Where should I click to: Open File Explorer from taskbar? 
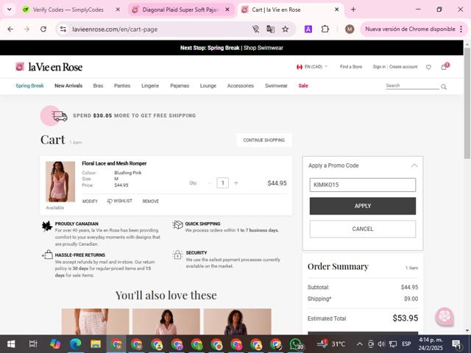[x=96, y=343]
